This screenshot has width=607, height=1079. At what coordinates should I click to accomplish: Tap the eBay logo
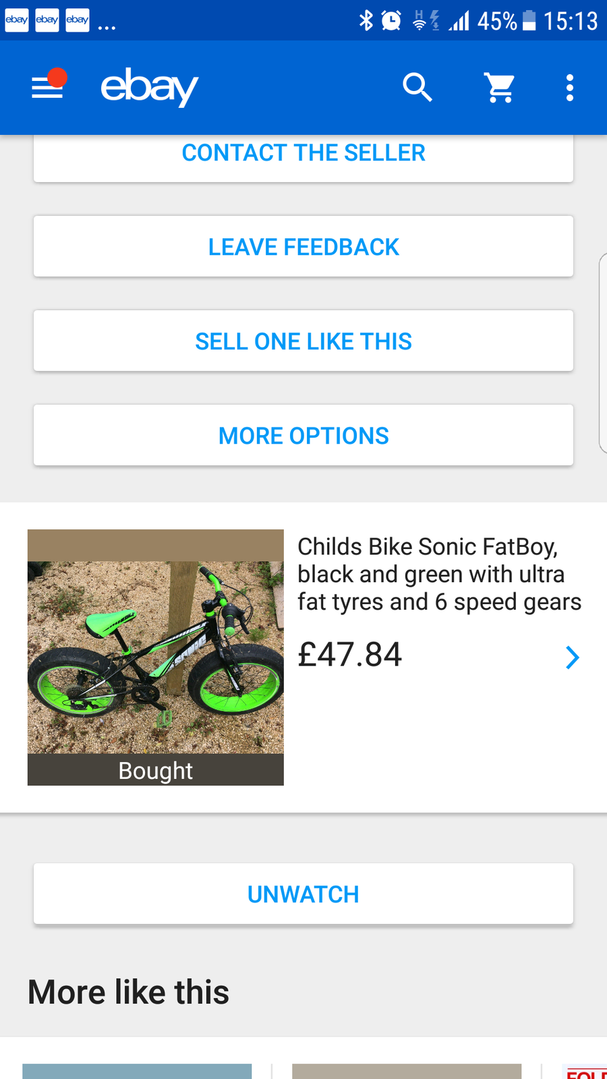click(149, 87)
